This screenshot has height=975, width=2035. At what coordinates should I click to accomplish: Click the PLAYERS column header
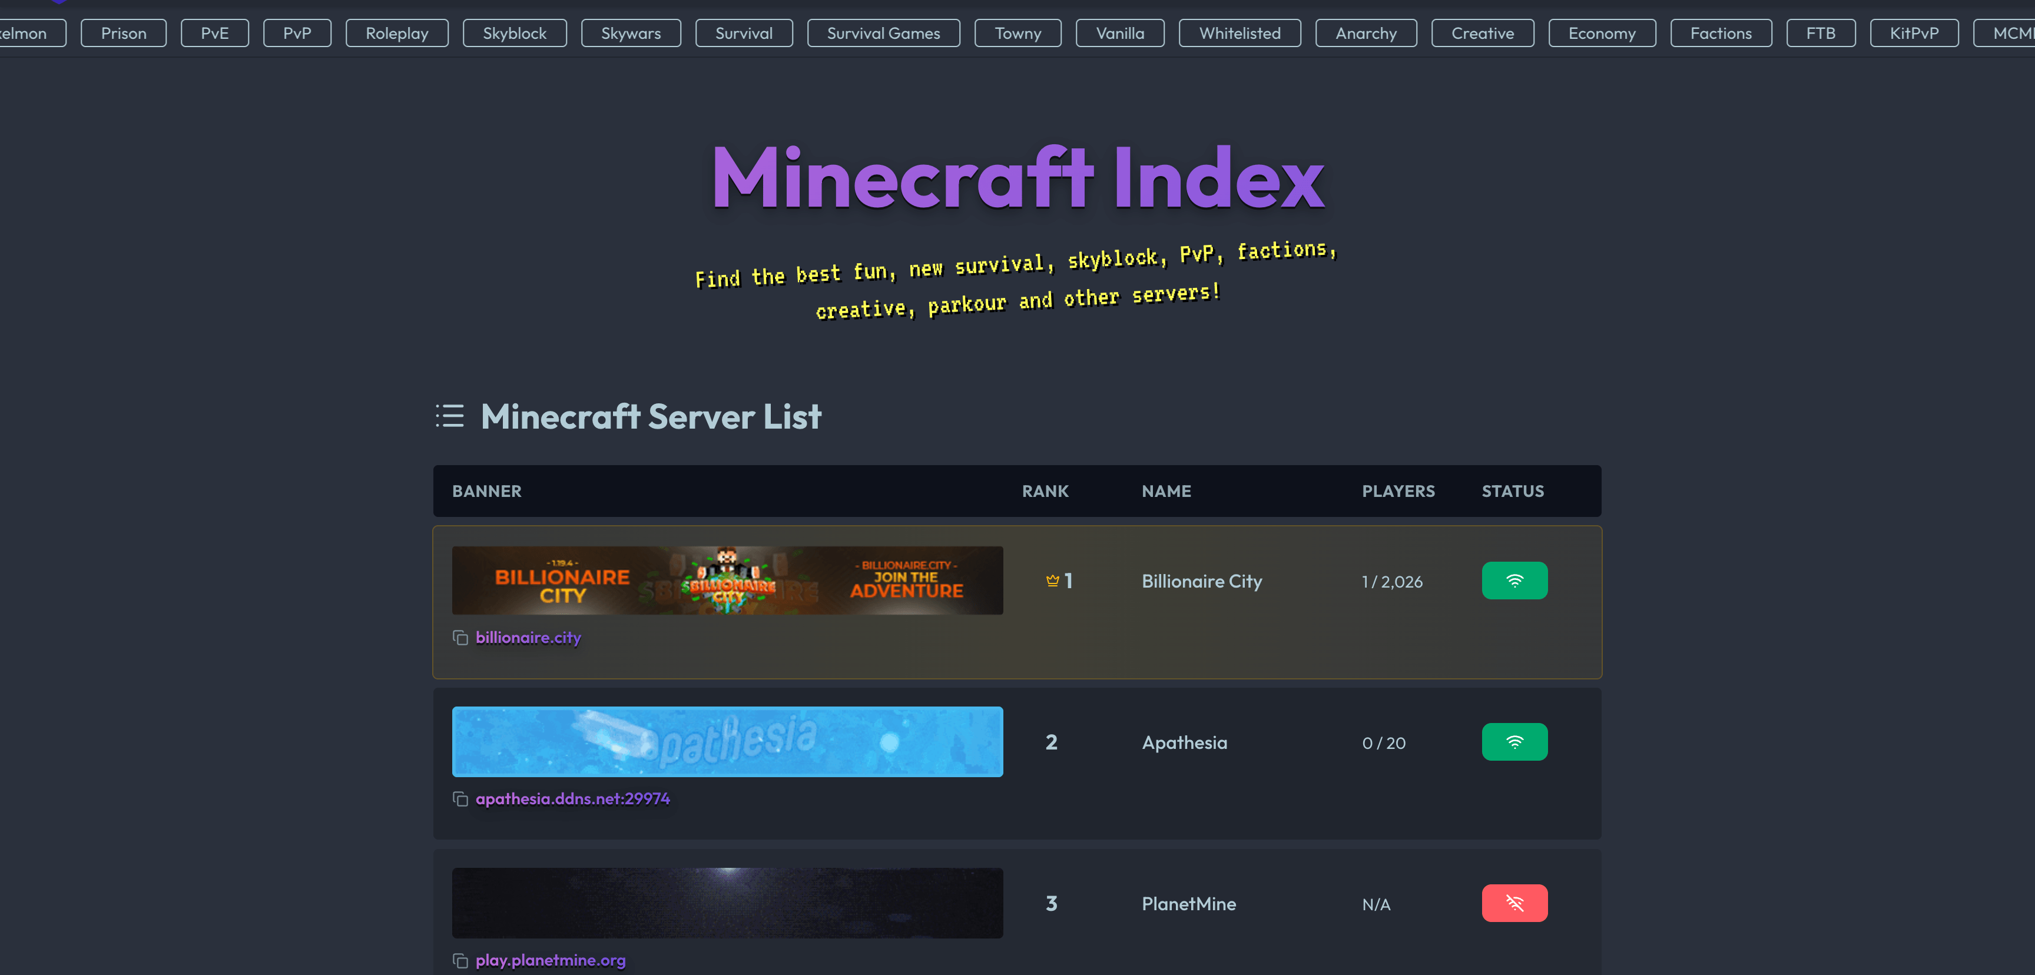1398,490
